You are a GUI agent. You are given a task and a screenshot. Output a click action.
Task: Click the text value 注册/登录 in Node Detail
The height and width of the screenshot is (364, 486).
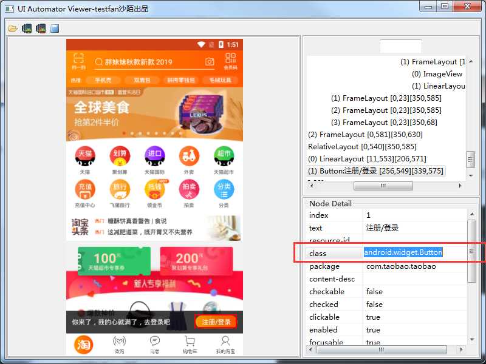pos(382,228)
